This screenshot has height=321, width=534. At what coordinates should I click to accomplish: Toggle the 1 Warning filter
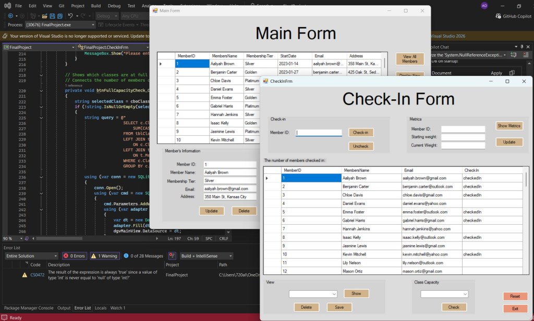(104, 256)
